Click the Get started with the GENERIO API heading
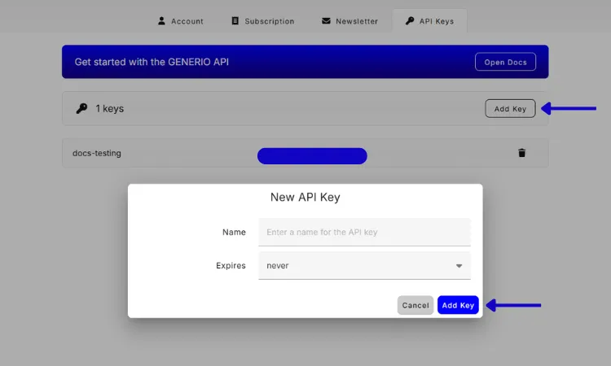The image size is (611, 366). pyautogui.click(x=152, y=62)
